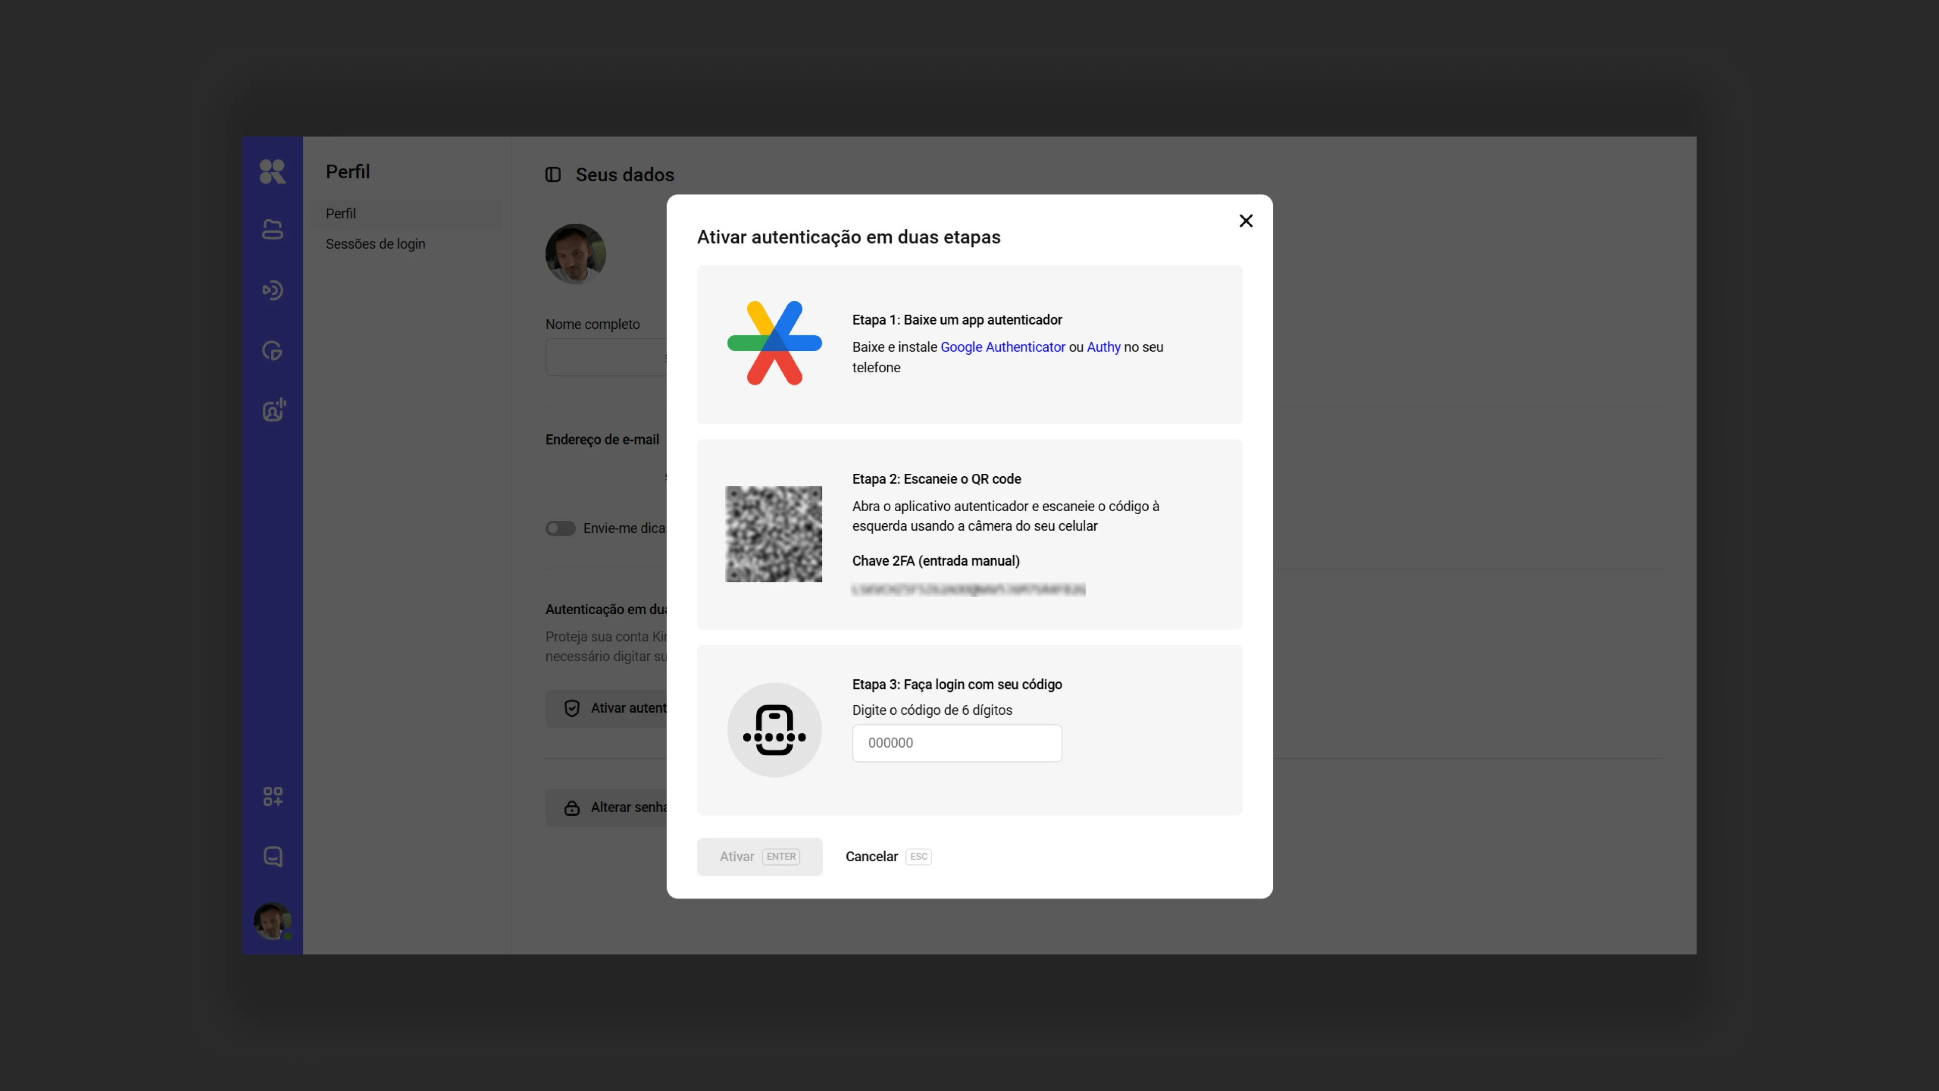Viewport: 1939px width, 1091px height.
Task: Open the sidebar chat bubble icon
Action: click(x=273, y=857)
